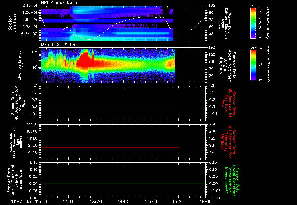Click the 14:40 time axis label

pos(151,202)
